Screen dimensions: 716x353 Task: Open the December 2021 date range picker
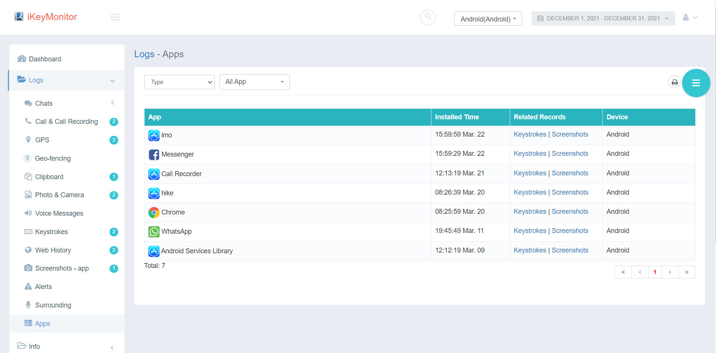point(603,18)
